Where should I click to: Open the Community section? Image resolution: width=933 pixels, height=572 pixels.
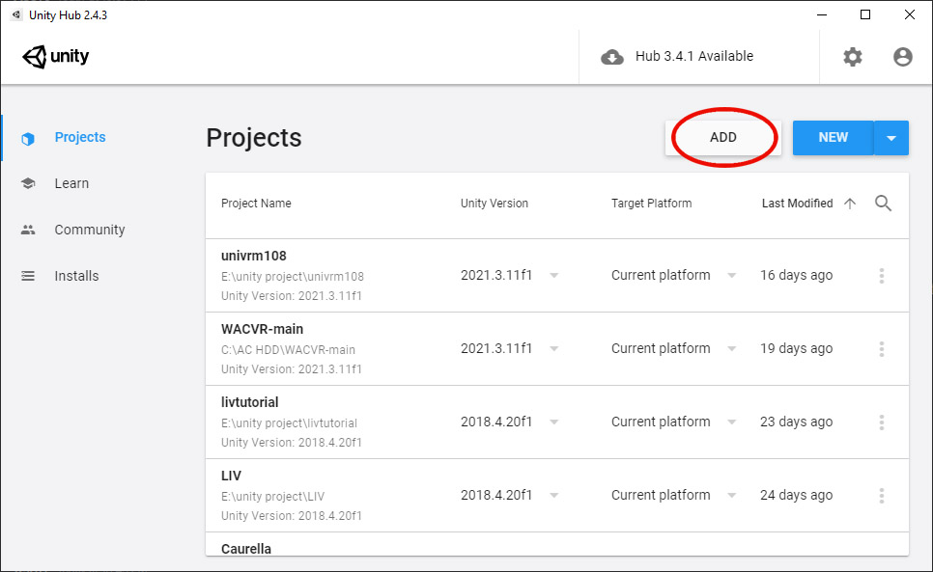click(x=89, y=230)
